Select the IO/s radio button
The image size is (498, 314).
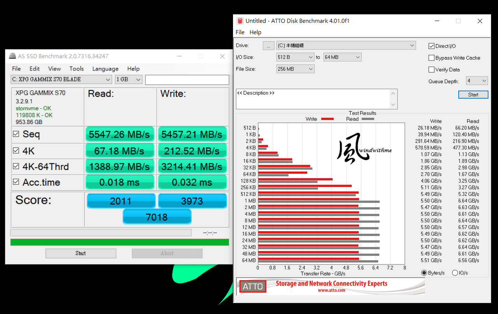(455, 273)
